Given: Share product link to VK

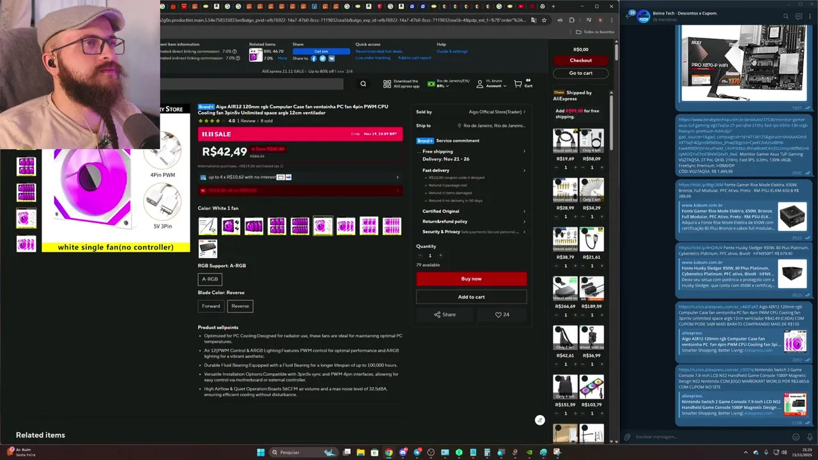Looking at the screenshot, I should click(x=331, y=58).
